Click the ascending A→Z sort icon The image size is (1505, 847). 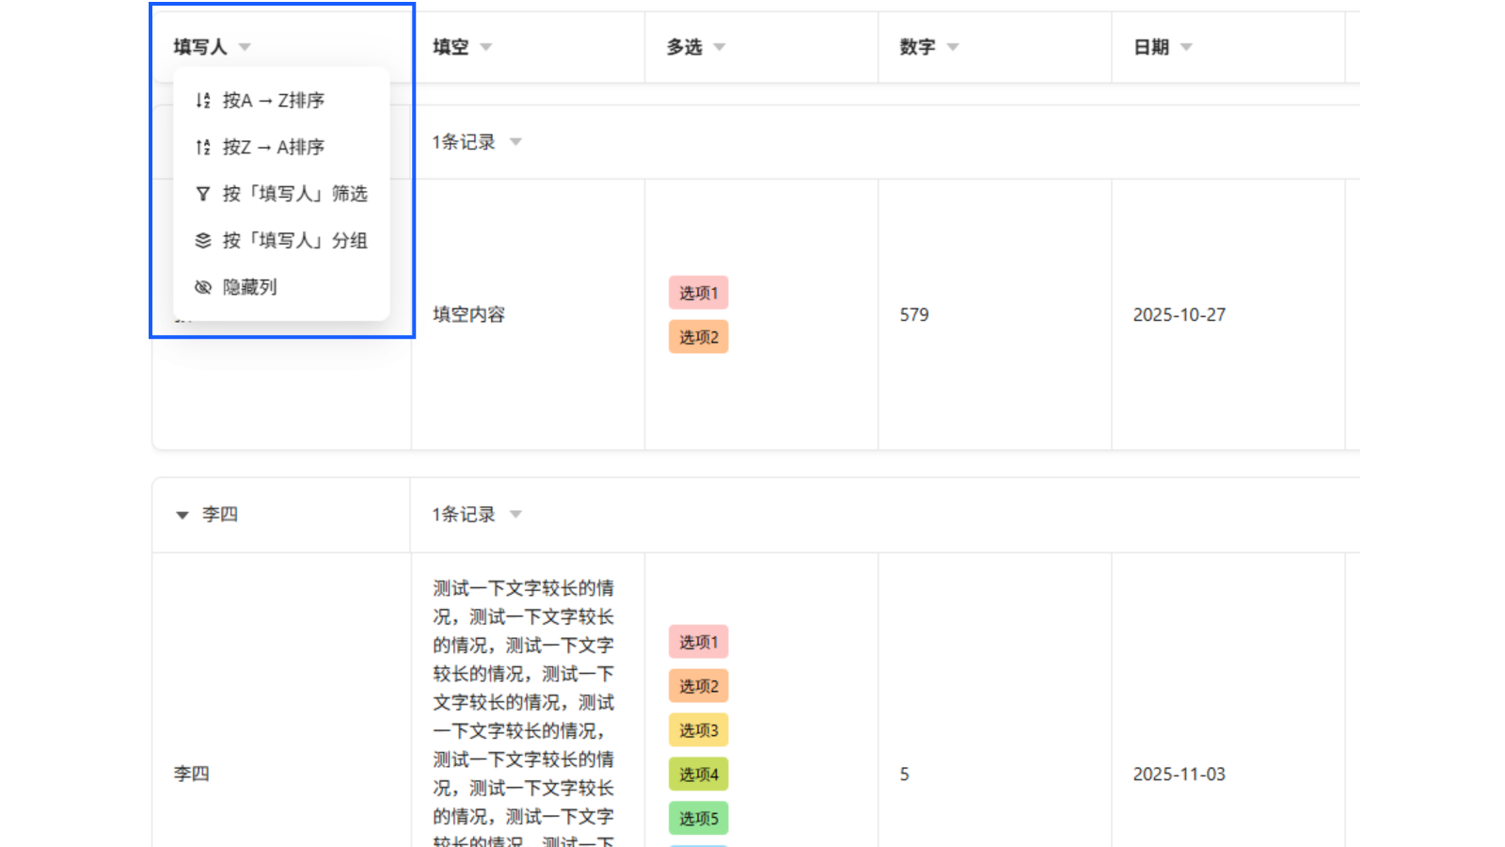pos(202,100)
